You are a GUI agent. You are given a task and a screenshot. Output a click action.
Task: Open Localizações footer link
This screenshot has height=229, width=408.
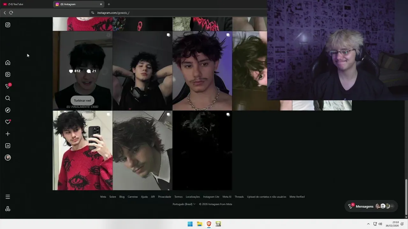193,197
